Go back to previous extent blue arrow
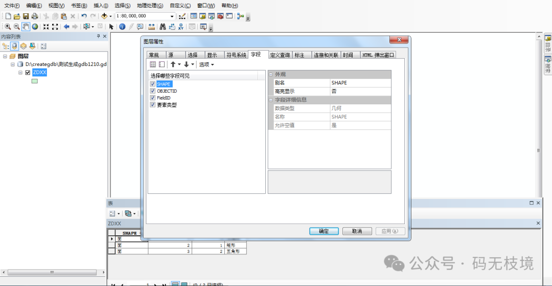Screen dimensions: 552x286 coord(66,27)
